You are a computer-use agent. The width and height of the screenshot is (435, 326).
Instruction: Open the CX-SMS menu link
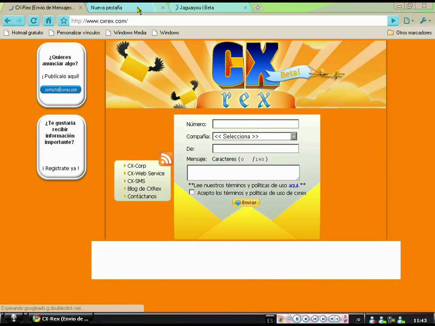click(136, 181)
